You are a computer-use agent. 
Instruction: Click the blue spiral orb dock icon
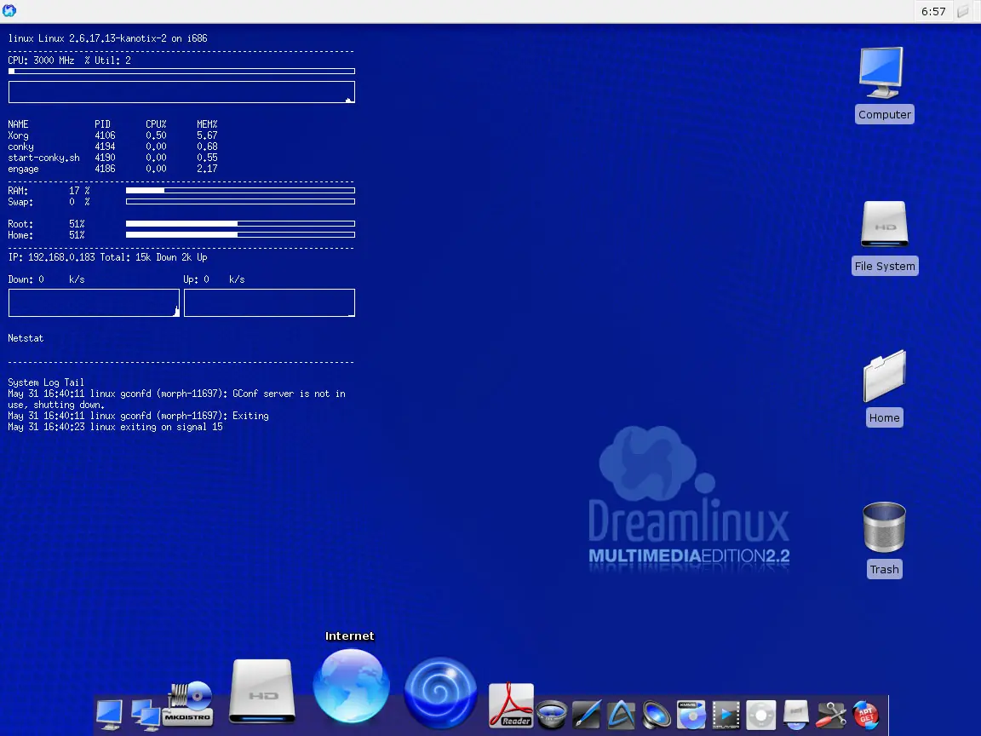click(x=440, y=692)
